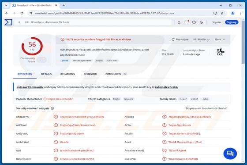The height and width of the screenshot is (165, 247).
Task: Click the Reanalyze button
Action: tap(180, 39)
